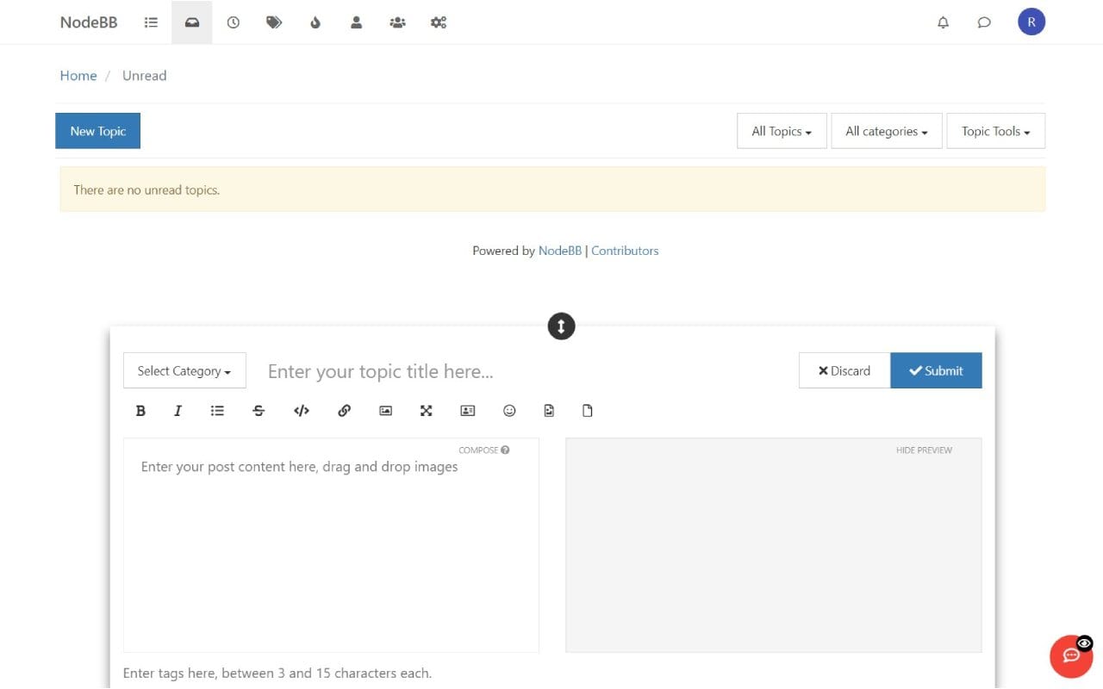
Task: Select the italic formatting icon
Action: coord(178,411)
